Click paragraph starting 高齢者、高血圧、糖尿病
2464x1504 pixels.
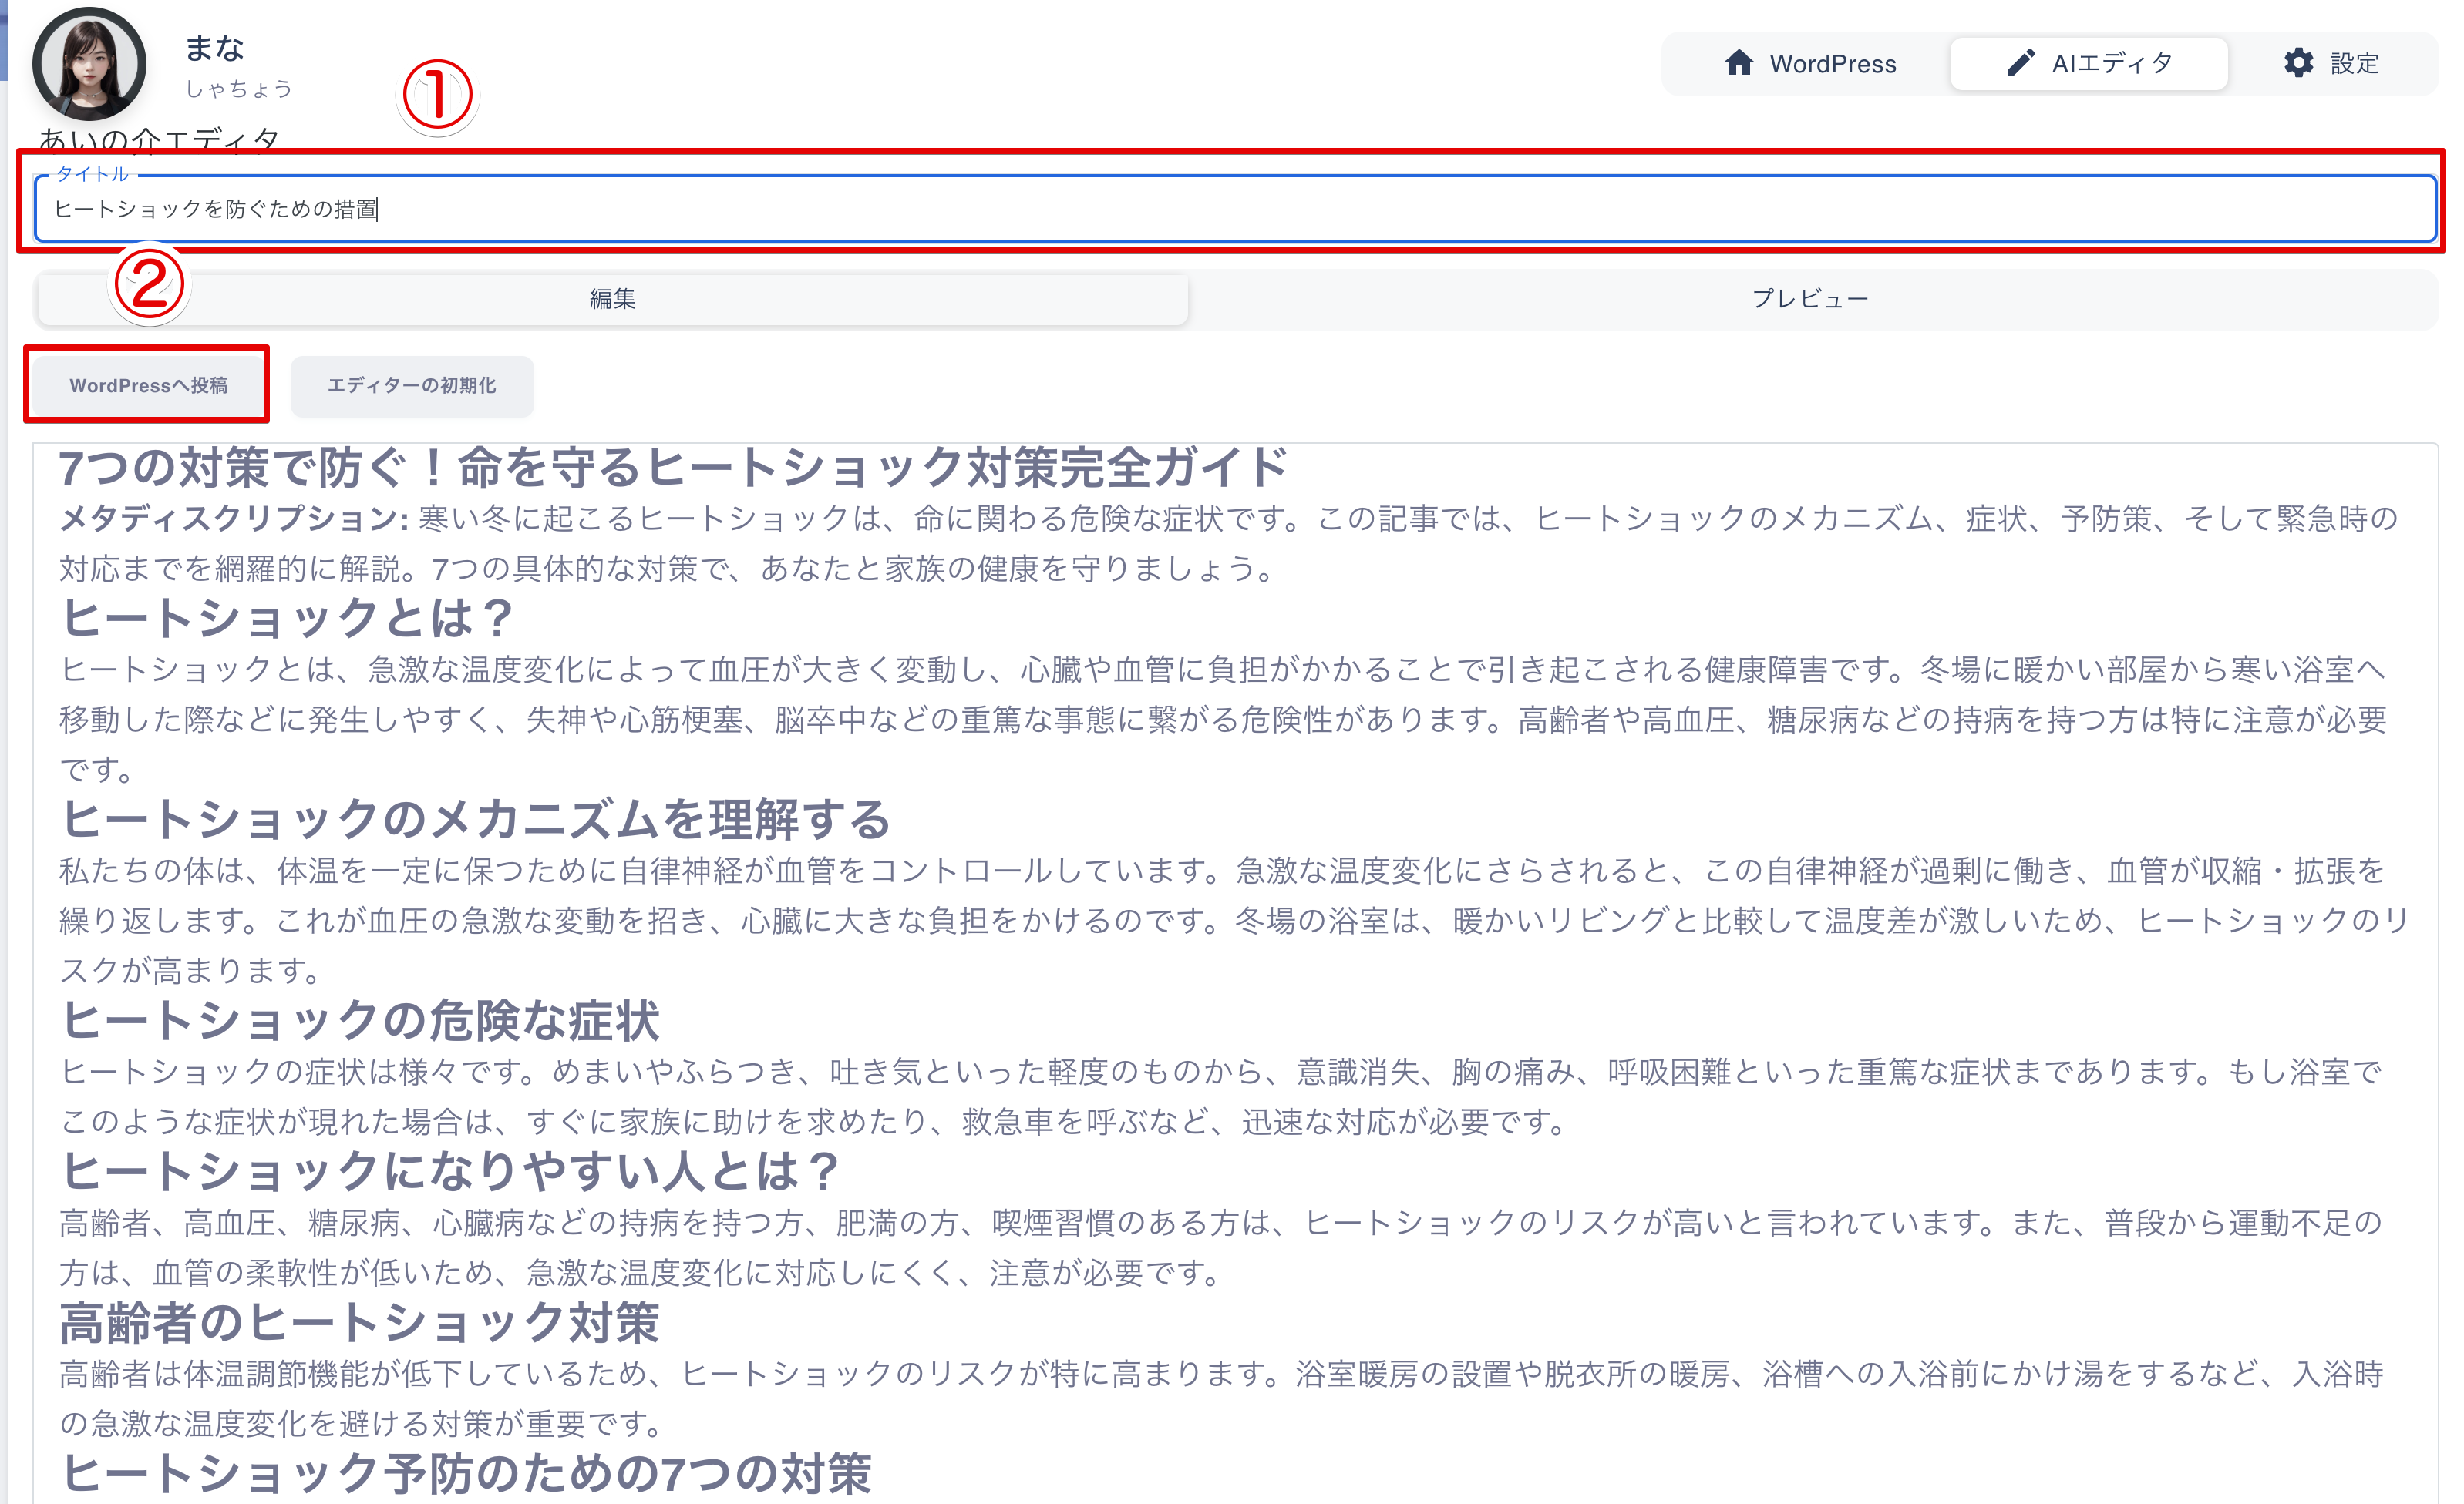pyautogui.click(x=1222, y=1247)
